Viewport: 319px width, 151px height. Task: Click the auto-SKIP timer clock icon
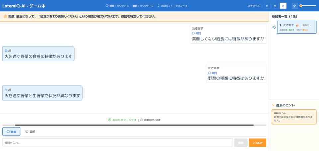click(x=141, y=120)
